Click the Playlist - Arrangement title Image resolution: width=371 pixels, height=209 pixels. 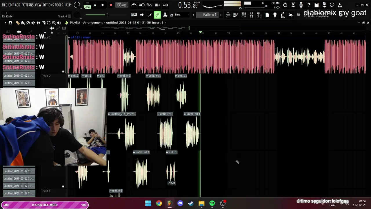tap(86, 23)
